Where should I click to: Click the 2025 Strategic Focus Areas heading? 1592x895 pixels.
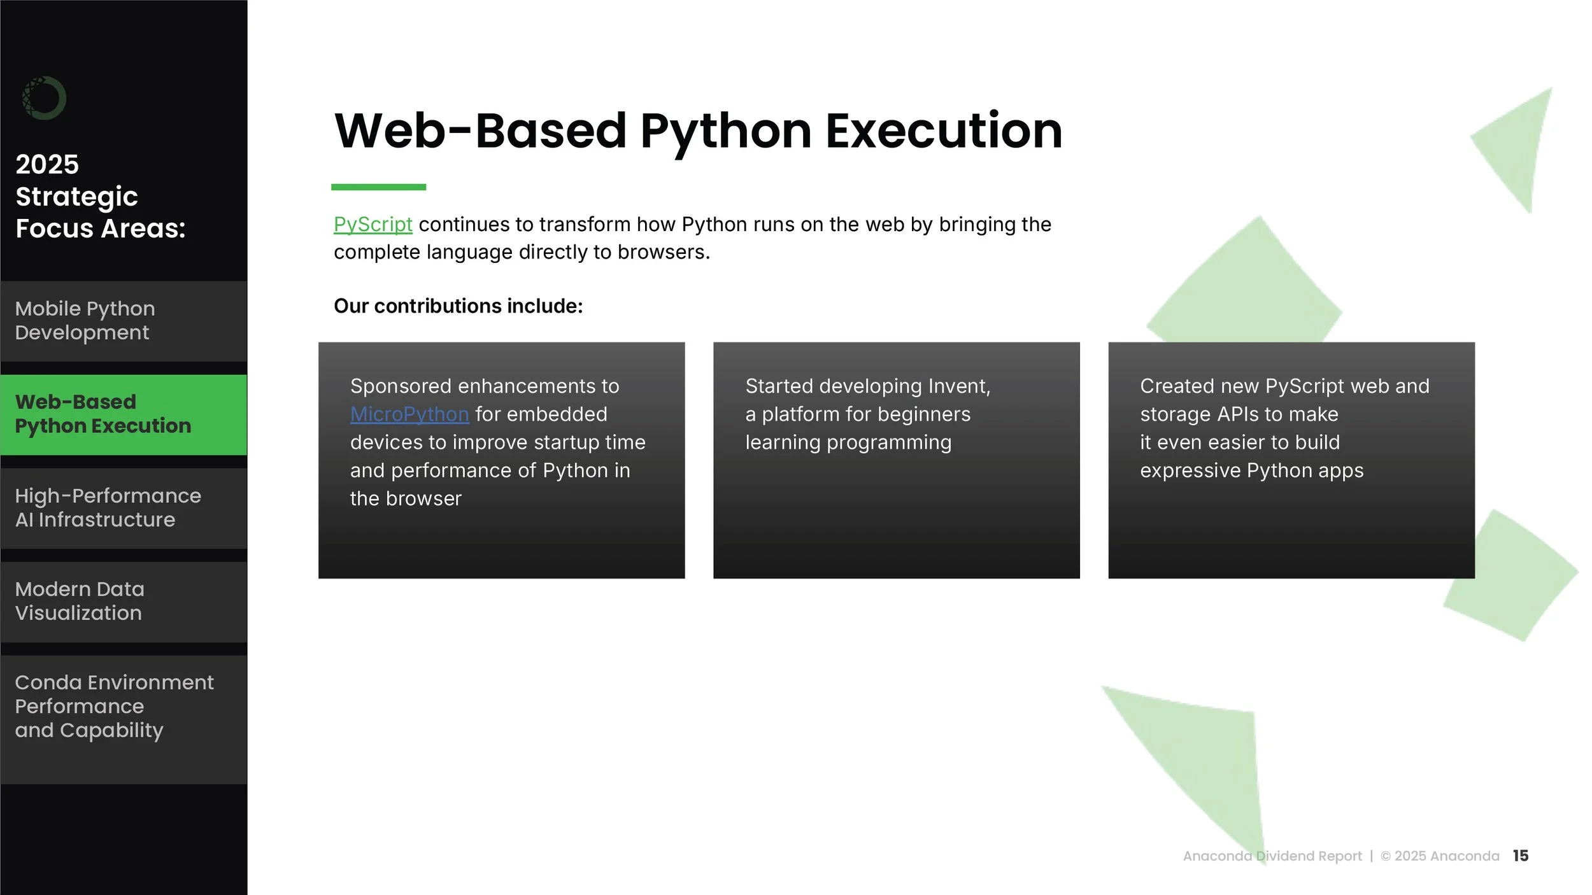pyautogui.click(x=100, y=196)
